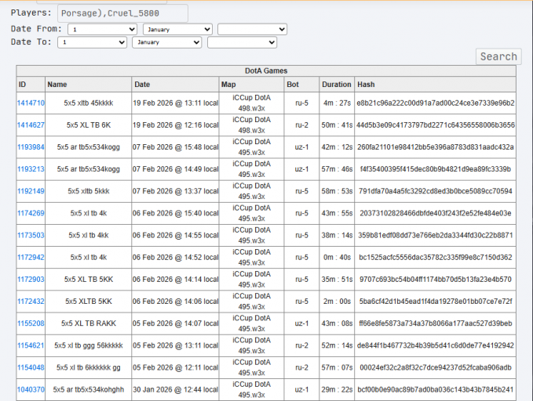Click bot 'uz-1' in row 1155208
533x401 pixels.
(x=301, y=323)
